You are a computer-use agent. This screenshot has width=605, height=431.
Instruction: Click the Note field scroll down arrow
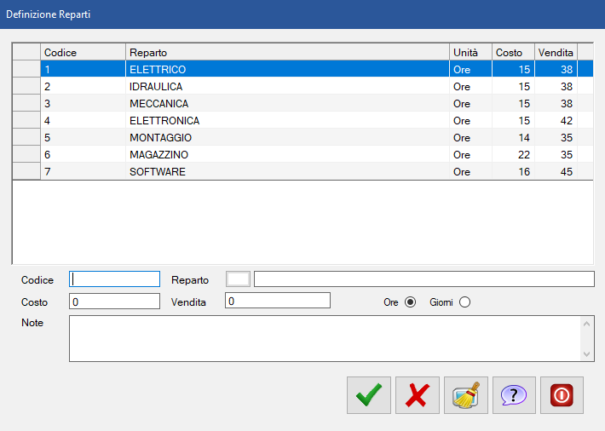tap(587, 353)
